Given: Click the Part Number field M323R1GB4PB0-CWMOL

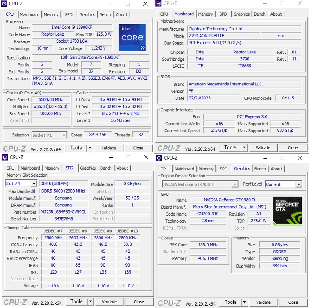Looking at the screenshot, I should (x=64, y=212).
